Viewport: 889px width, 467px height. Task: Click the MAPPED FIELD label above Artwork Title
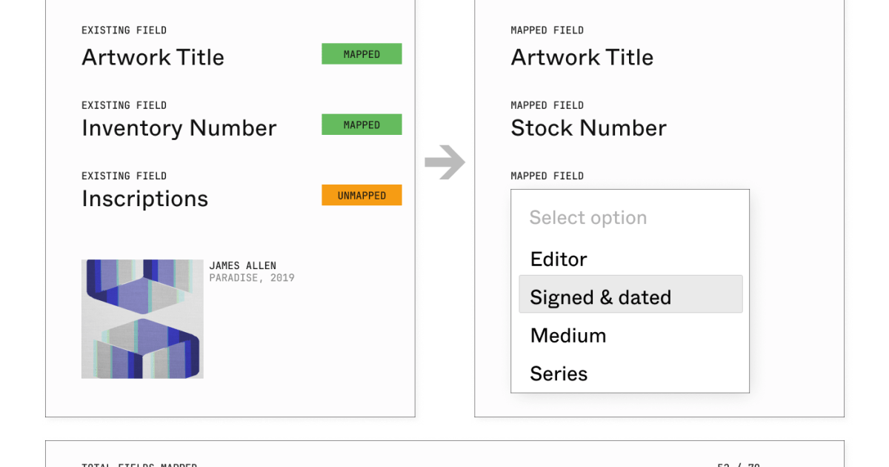point(548,30)
